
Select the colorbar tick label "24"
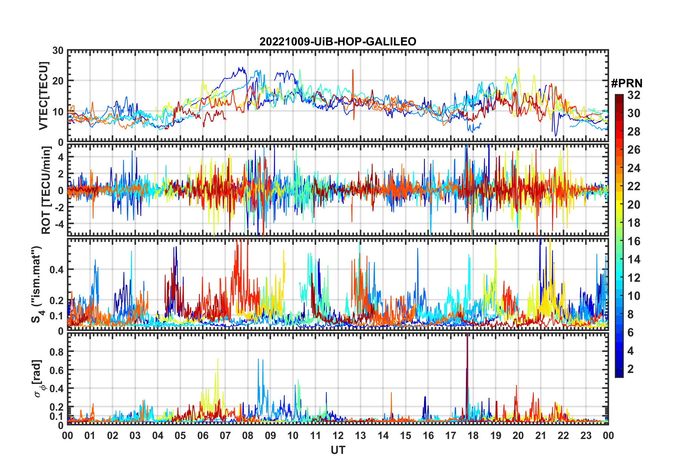tap(634, 168)
